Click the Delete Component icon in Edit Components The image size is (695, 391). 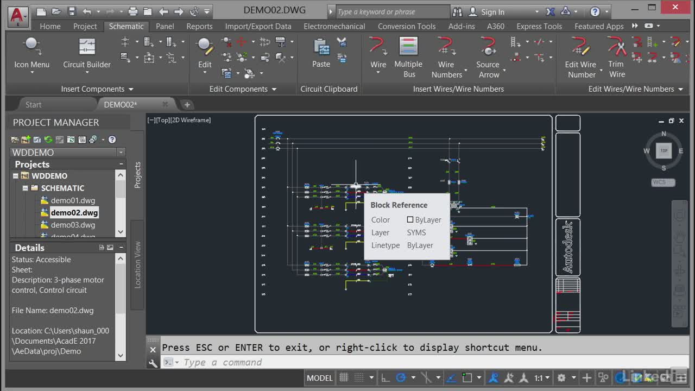(x=227, y=42)
